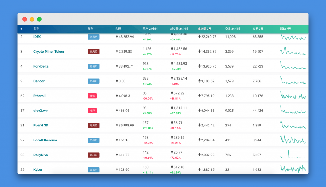Sort by 交易 7天 column header
The width and height of the screenshot is (326, 187).
tap(258, 29)
